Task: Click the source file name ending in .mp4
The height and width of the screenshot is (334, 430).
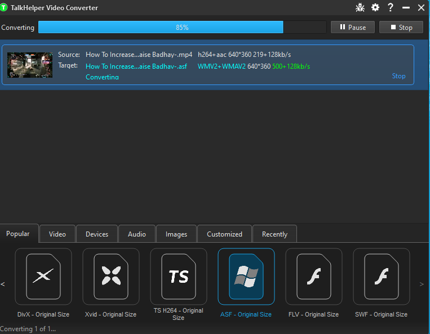Action: (139, 55)
